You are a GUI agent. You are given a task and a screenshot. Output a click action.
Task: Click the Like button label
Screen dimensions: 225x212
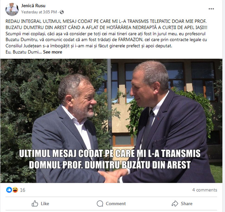coord(45,204)
